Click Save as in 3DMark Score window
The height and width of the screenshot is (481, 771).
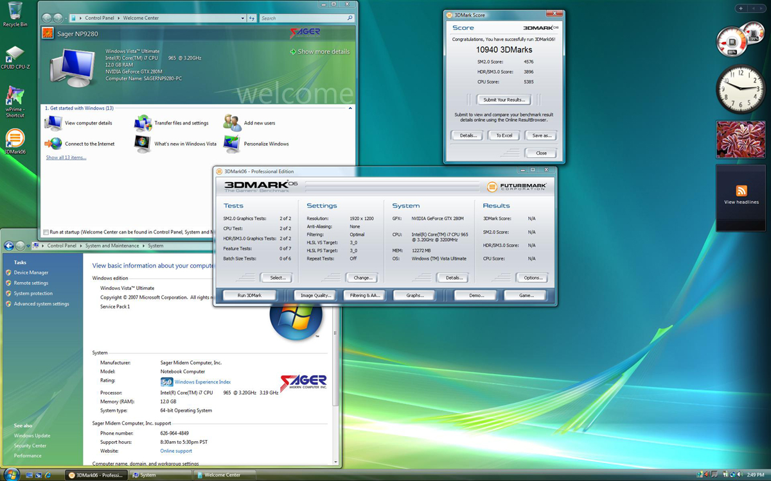[542, 135]
